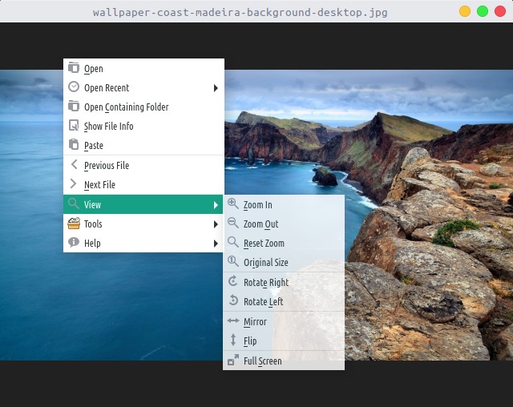This screenshot has height=407, width=513.
Task: Choose Paste from the menu
Action: click(143, 145)
